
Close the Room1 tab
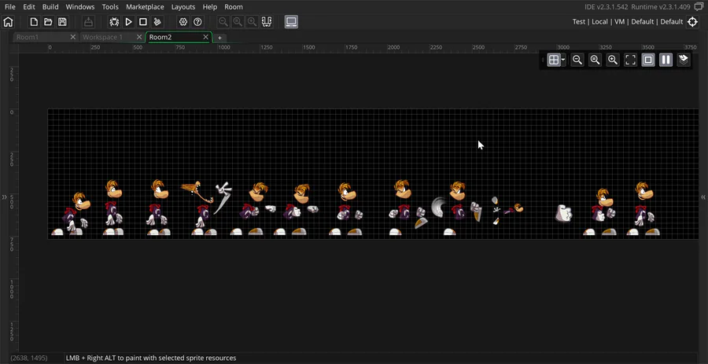click(x=72, y=37)
